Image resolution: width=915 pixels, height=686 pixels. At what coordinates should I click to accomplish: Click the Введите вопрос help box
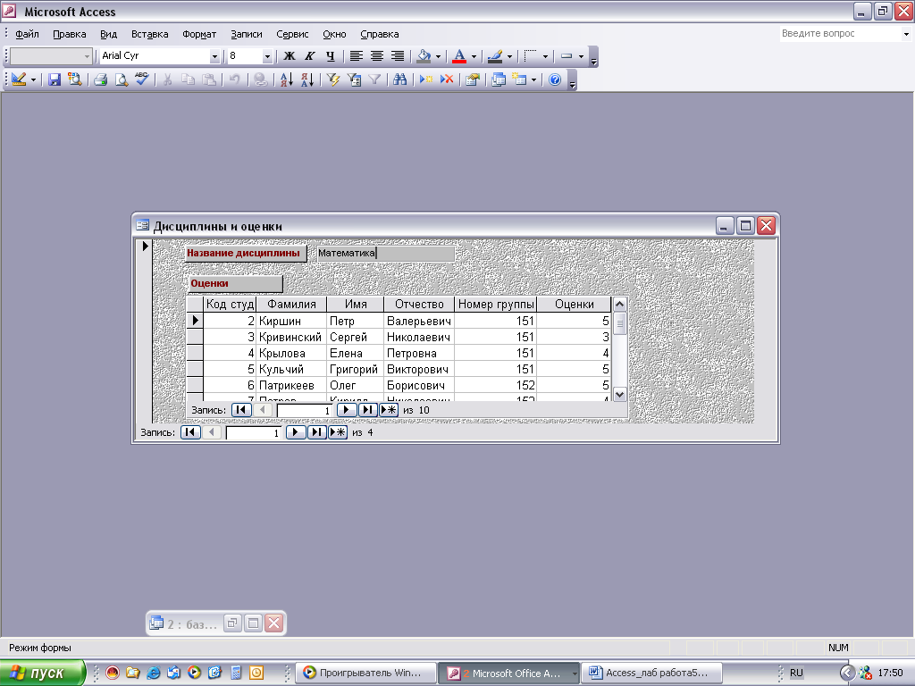(845, 34)
